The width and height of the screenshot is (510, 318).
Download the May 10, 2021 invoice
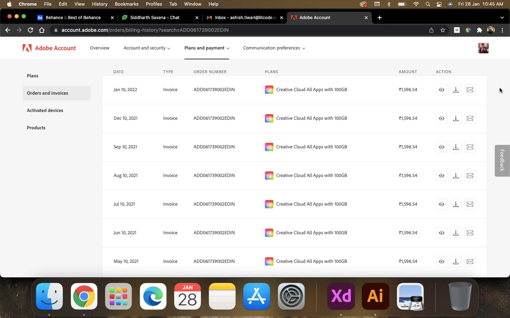tap(456, 261)
